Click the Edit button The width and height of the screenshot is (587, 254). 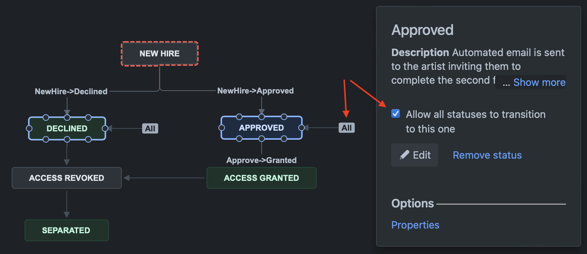[415, 155]
